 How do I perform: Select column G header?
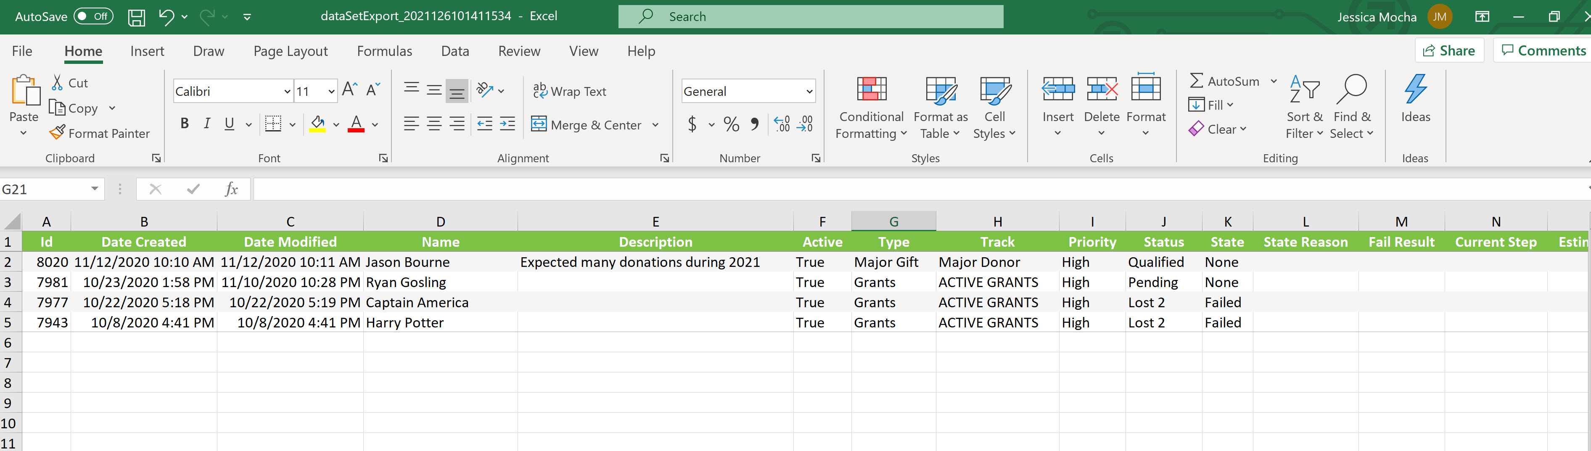coord(893,221)
